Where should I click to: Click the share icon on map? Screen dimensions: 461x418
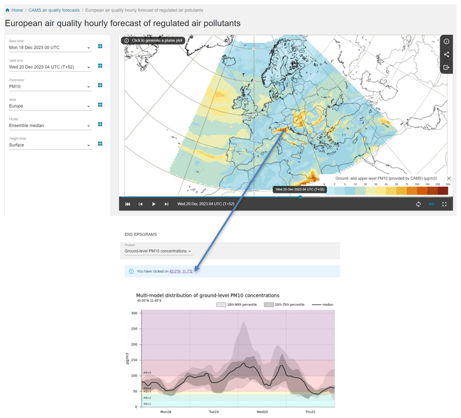[446, 54]
